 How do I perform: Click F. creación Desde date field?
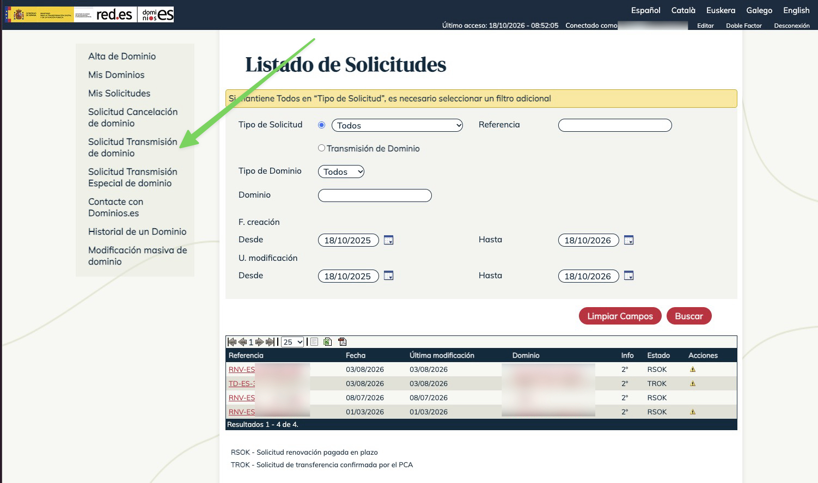[x=349, y=240]
